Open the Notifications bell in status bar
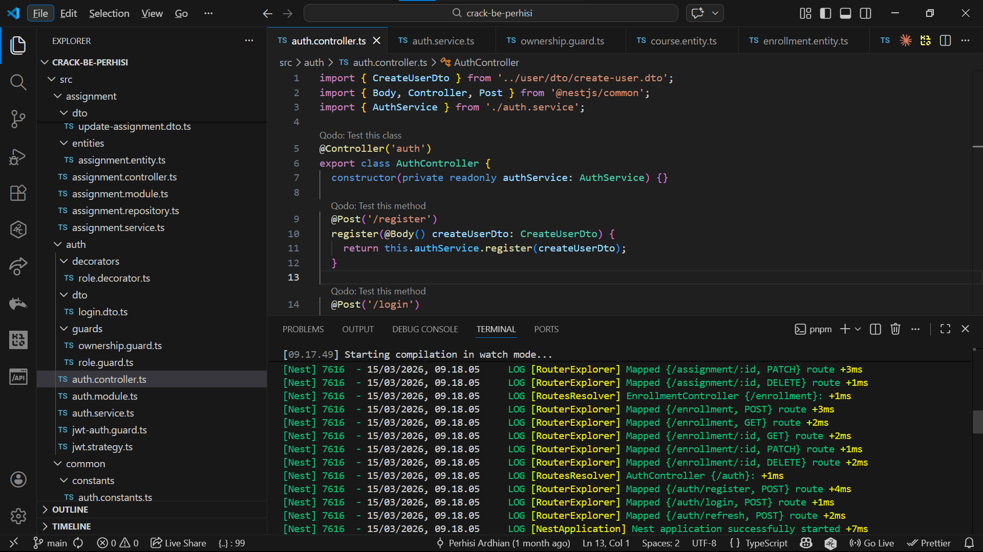 point(969,543)
